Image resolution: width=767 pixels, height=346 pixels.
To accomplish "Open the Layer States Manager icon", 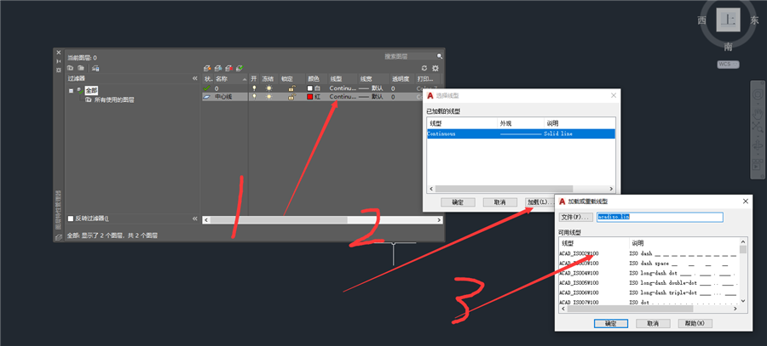I will point(95,68).
